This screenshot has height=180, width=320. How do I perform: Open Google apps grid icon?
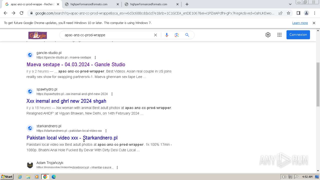[x=279, y=35]
